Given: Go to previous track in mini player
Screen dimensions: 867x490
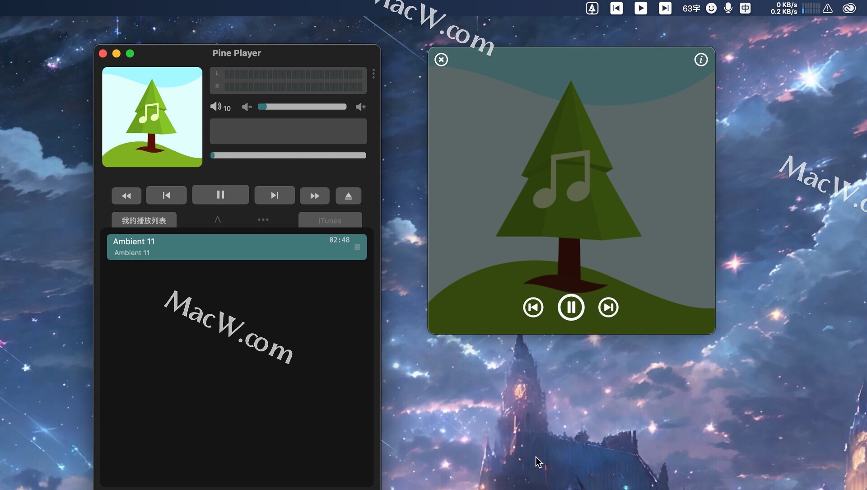Looking at the screenshot, I should [533, 308].
